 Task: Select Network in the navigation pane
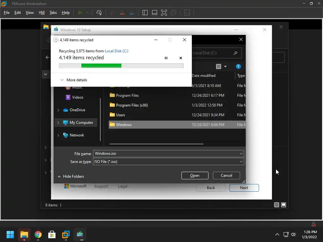tap(77, 135)
